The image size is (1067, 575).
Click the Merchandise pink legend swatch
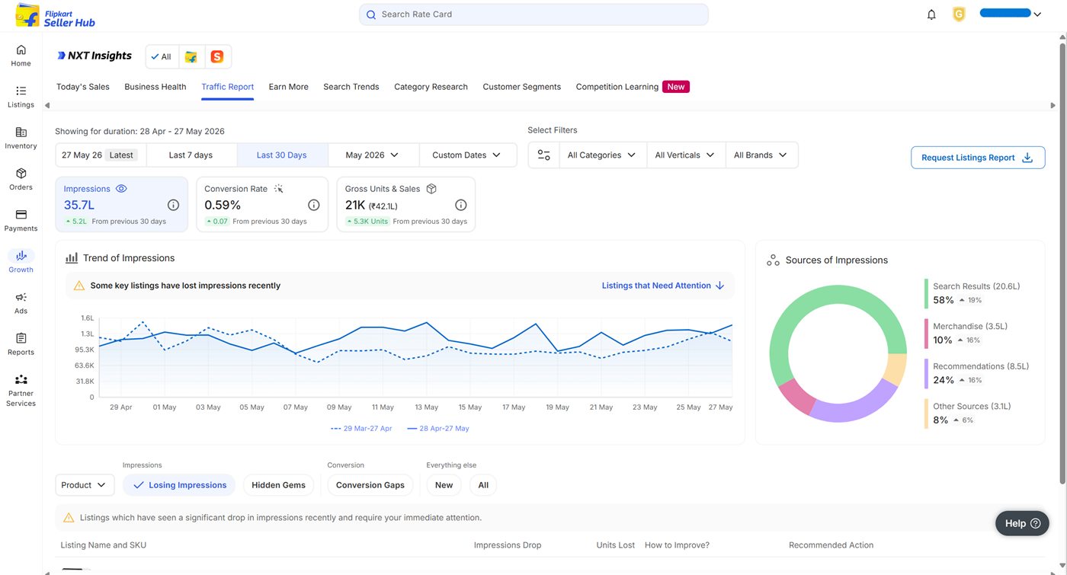(926, 334)
